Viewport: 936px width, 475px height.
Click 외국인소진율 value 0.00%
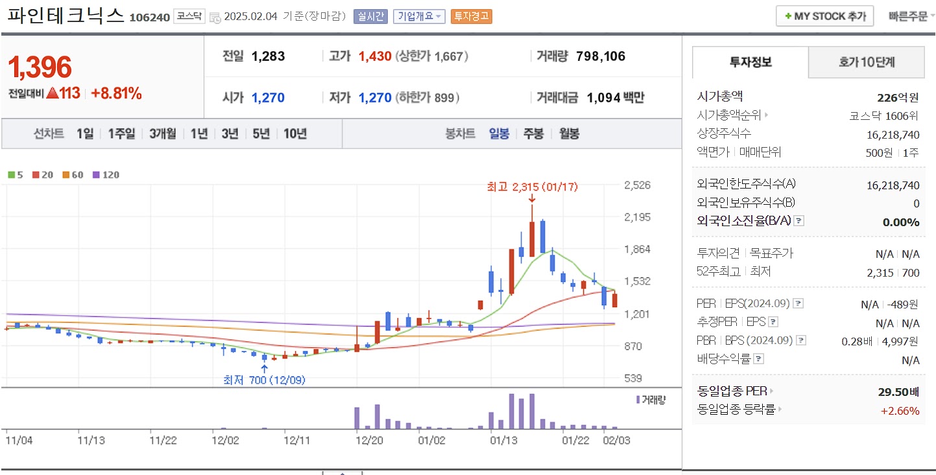coord(901,222)
